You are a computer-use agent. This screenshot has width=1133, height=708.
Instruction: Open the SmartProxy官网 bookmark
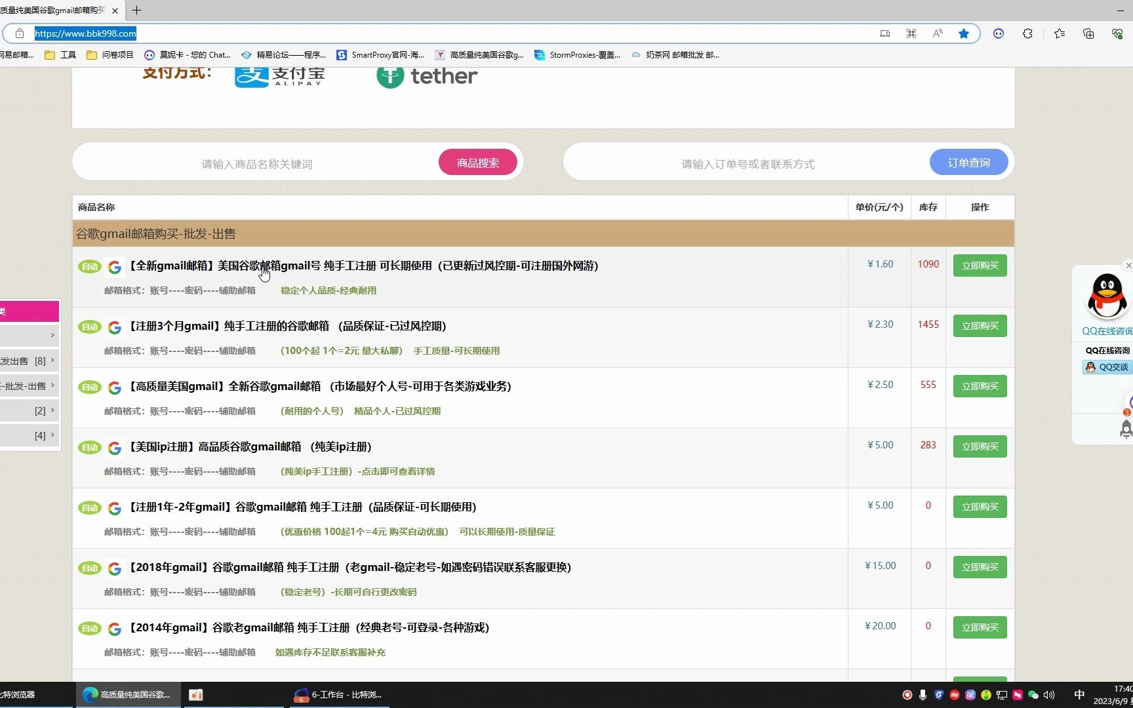pyautogui.click(x=380, y=55)
